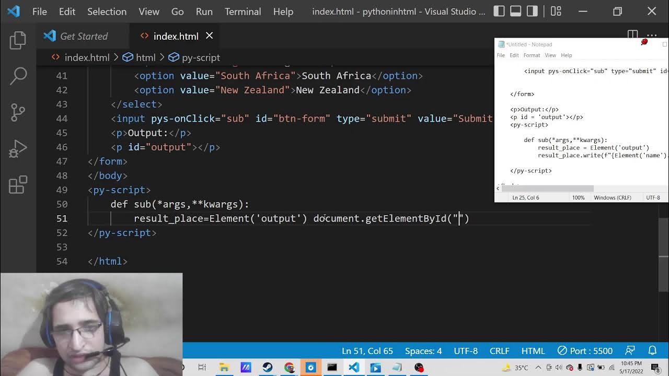Open the Source Control view
Screen dimensions: 669x376
pos(18,112)
